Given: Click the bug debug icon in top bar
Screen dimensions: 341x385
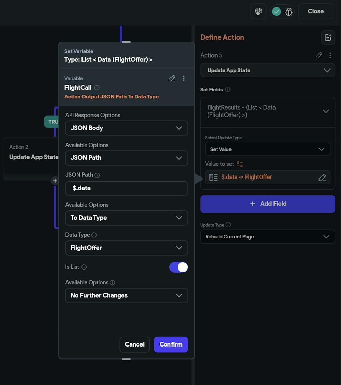Looking at the screenshot, I should (288, 12).
